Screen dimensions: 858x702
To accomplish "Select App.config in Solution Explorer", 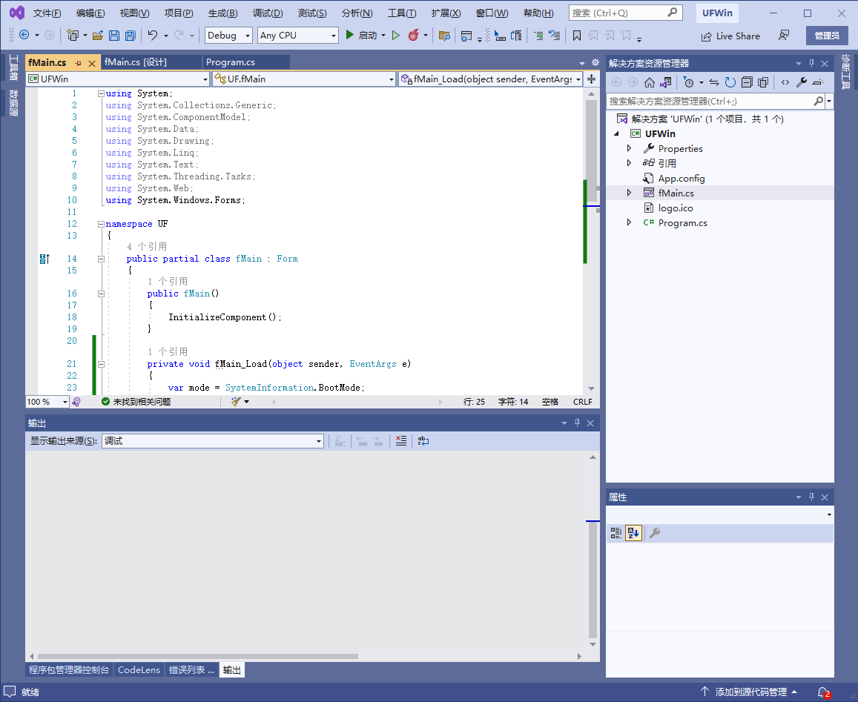I will click(x=682, y=179).
